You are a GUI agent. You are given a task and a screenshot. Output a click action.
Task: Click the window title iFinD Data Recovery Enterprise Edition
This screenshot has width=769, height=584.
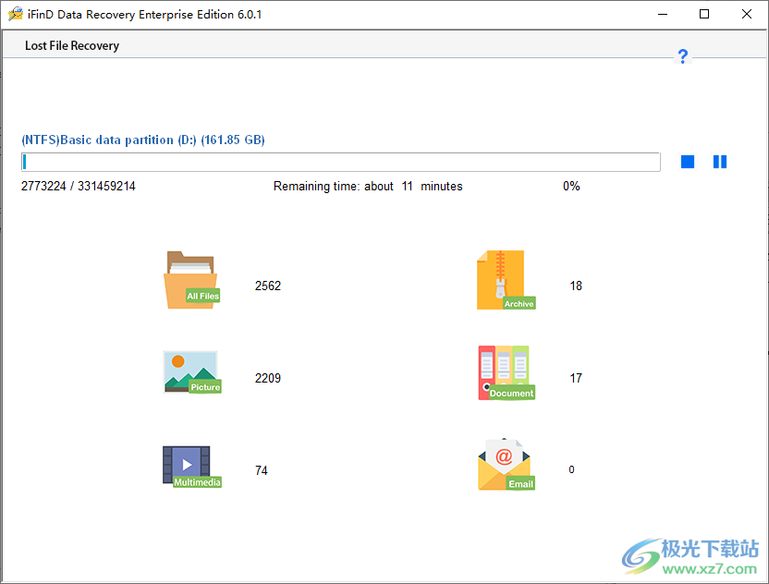click(145, 15)
